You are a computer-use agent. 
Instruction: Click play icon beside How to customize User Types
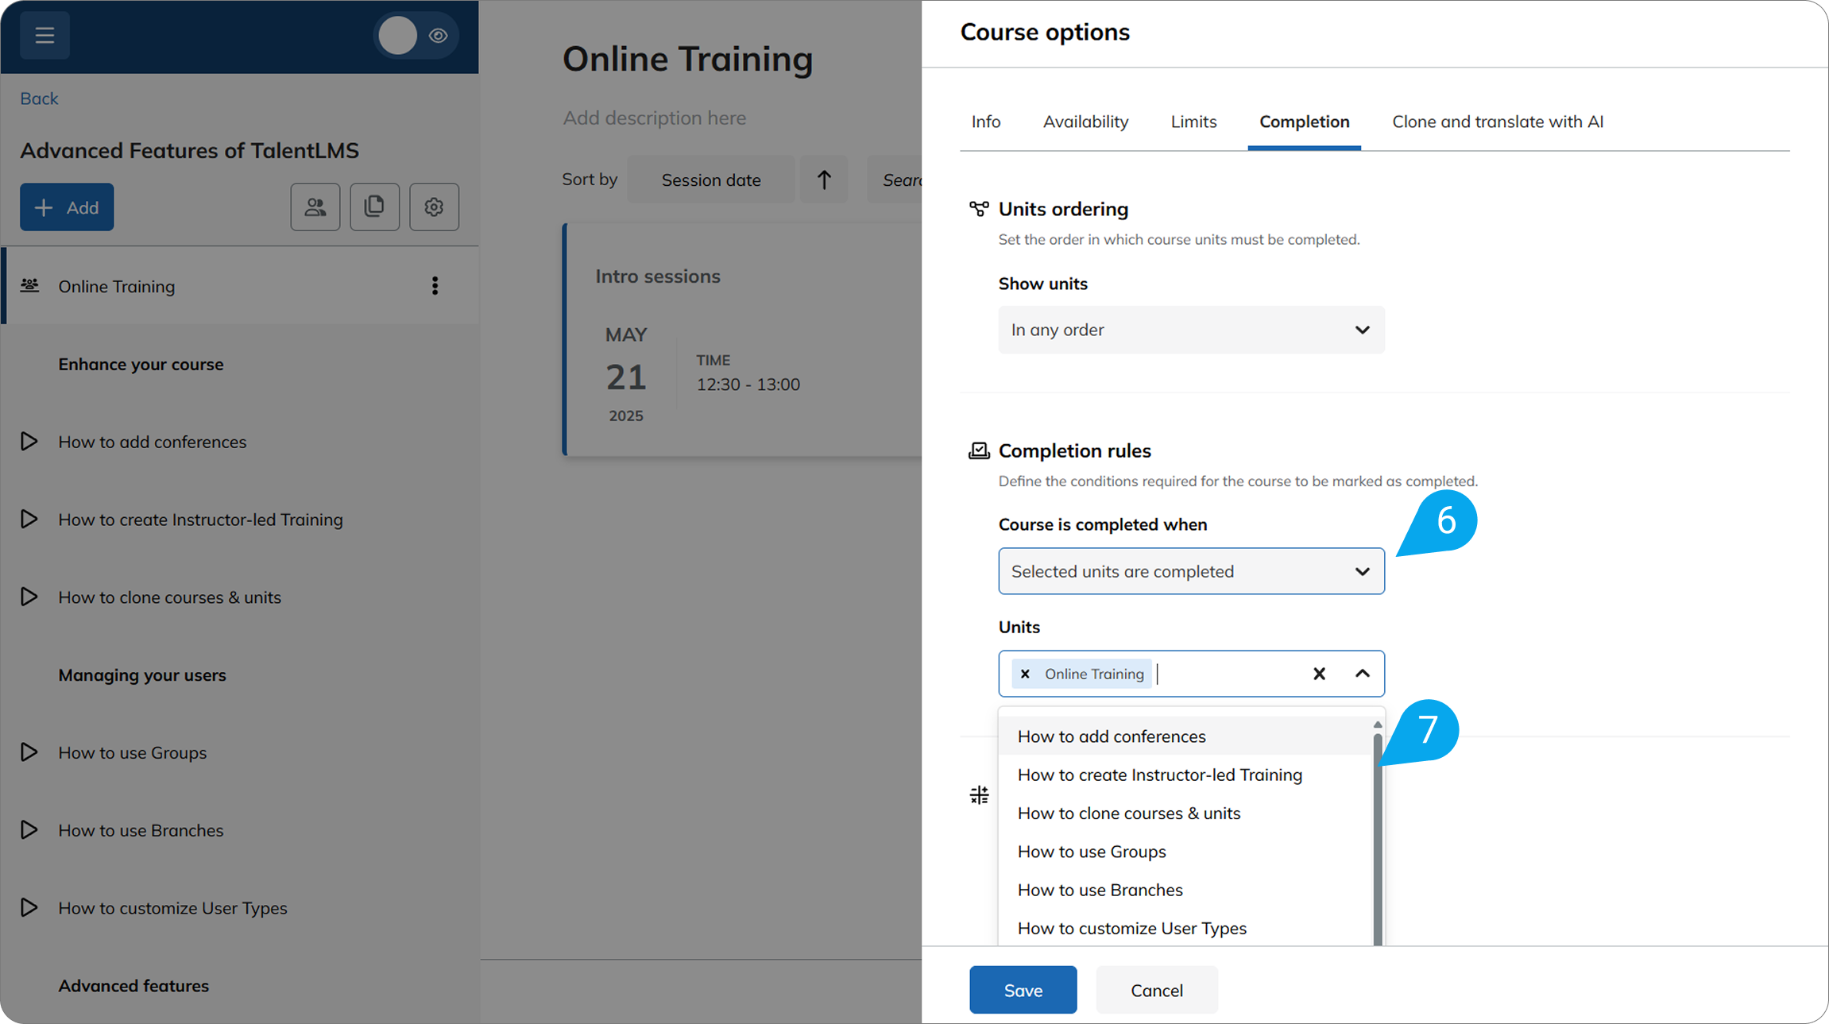click(29, 908)
